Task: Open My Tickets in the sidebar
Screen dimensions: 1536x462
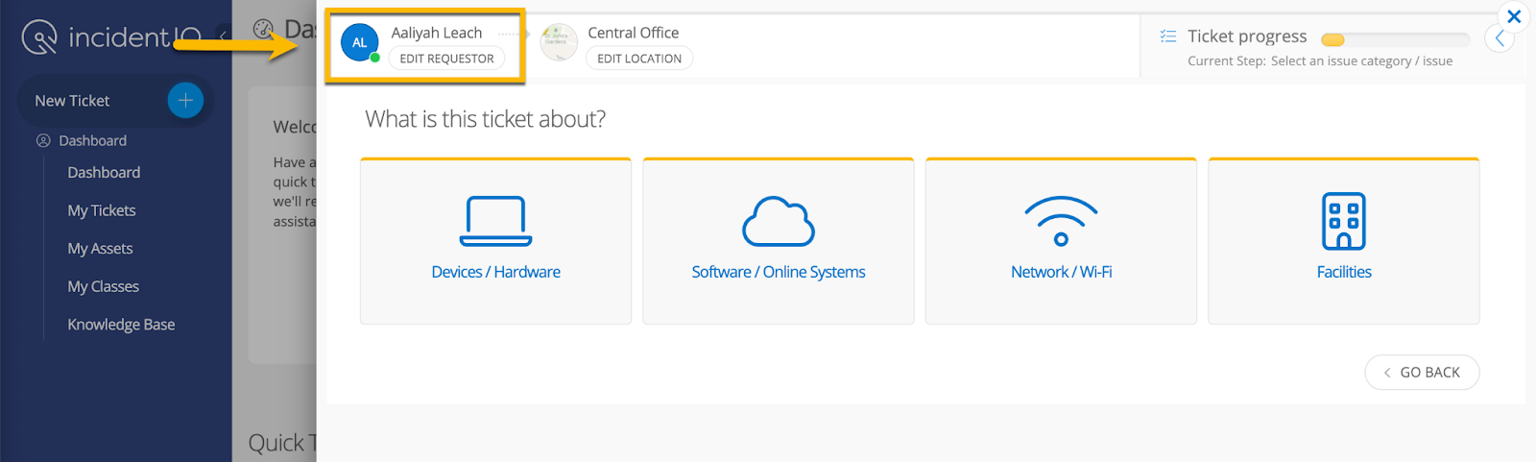Action: click(102, 210)
